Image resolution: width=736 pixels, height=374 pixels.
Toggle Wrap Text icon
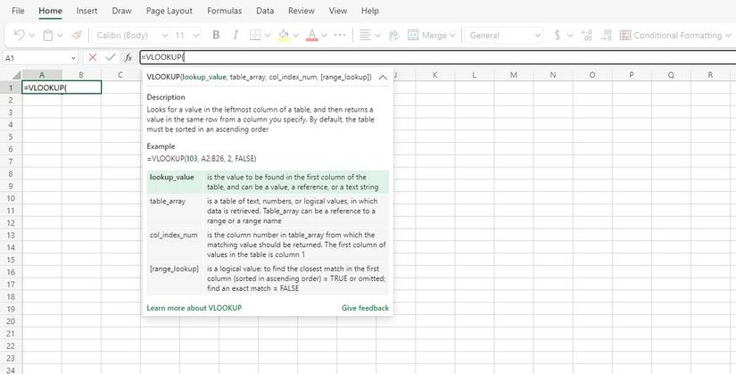pos(394,35)
